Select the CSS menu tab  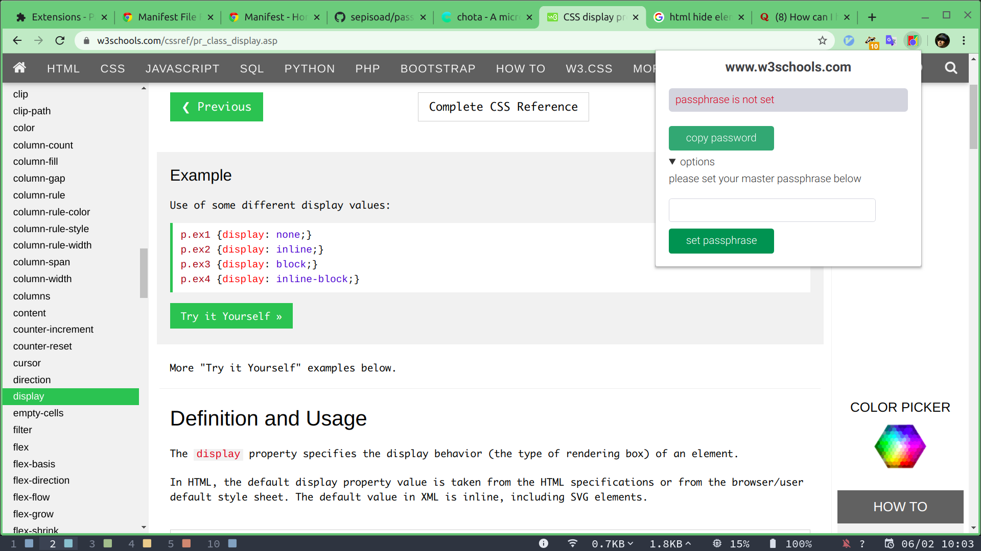click(x=112, y=69)
